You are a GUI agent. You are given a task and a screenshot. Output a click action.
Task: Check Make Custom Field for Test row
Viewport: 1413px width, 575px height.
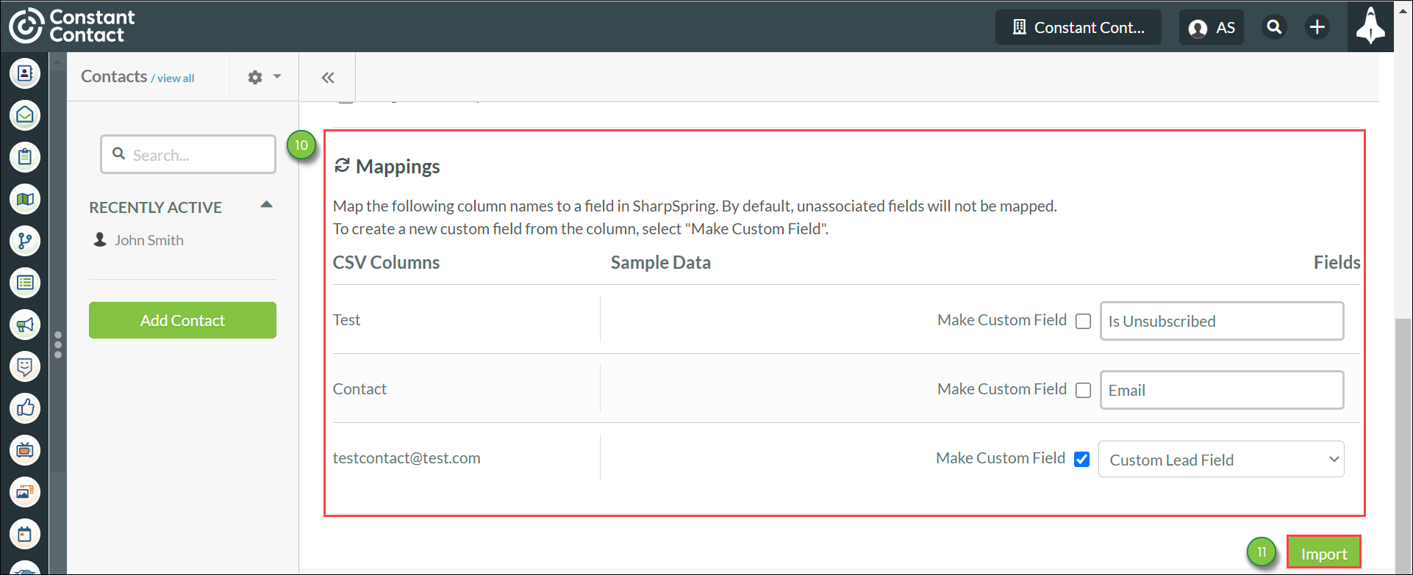click(x=1083, y=321)
